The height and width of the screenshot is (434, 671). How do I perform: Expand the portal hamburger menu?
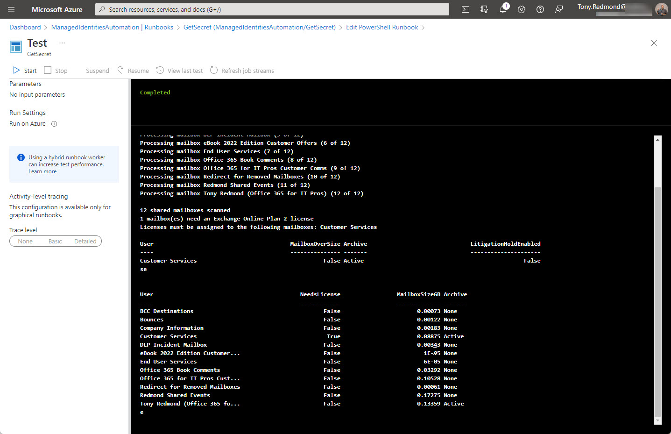pos(11,9)
